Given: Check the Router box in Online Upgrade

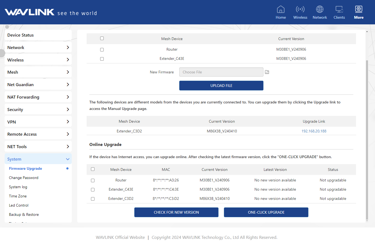Looking at the screenshot, I should click(93, 180).
